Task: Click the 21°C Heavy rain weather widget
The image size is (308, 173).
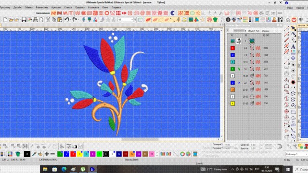Action: [x=214, y=169]
